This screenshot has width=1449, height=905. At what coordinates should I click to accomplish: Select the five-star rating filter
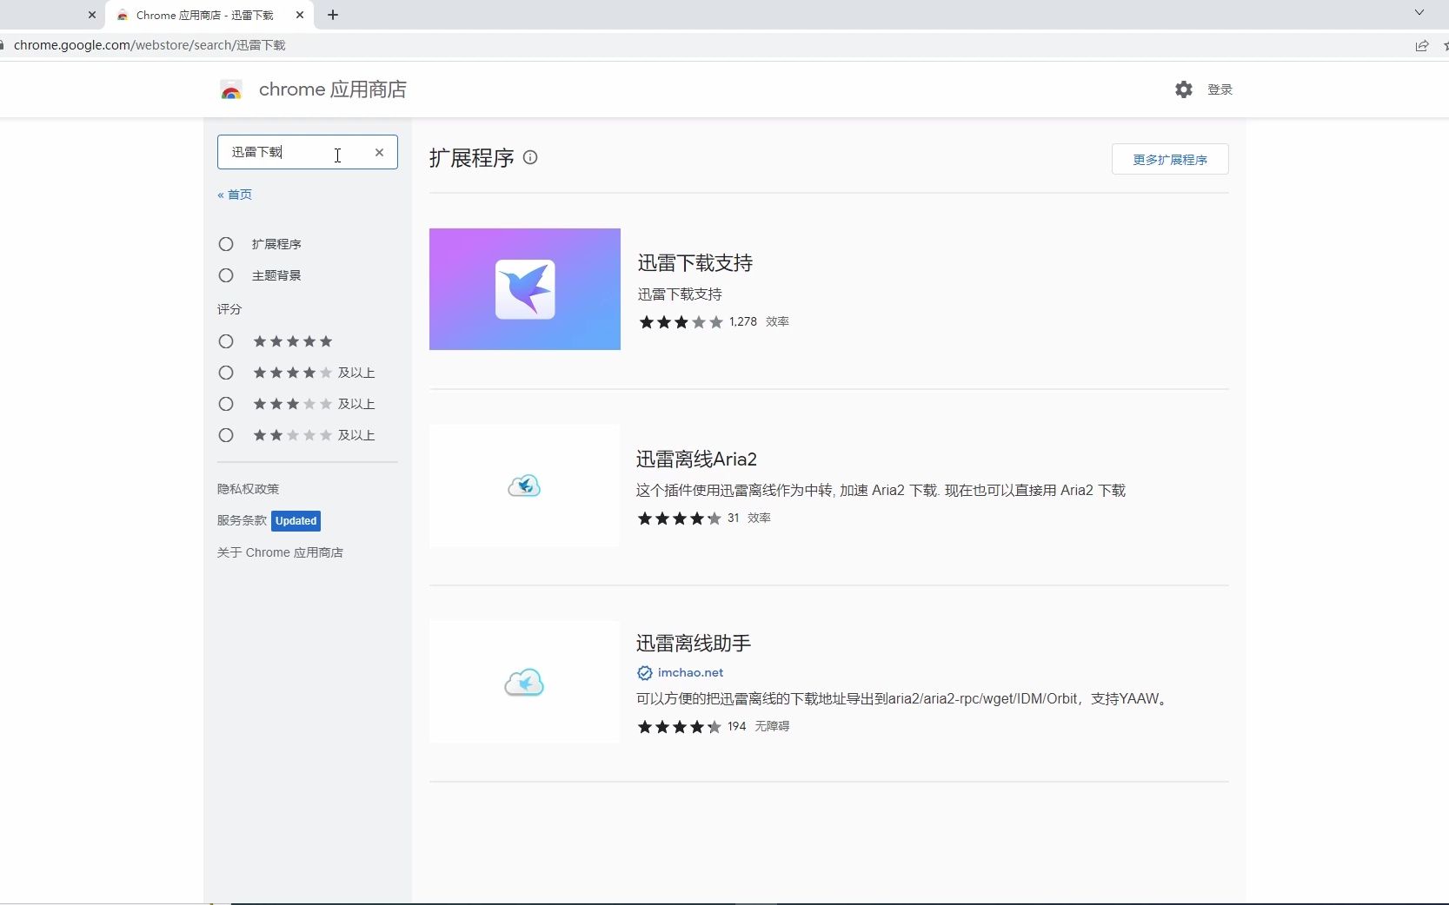coord(226,341)
